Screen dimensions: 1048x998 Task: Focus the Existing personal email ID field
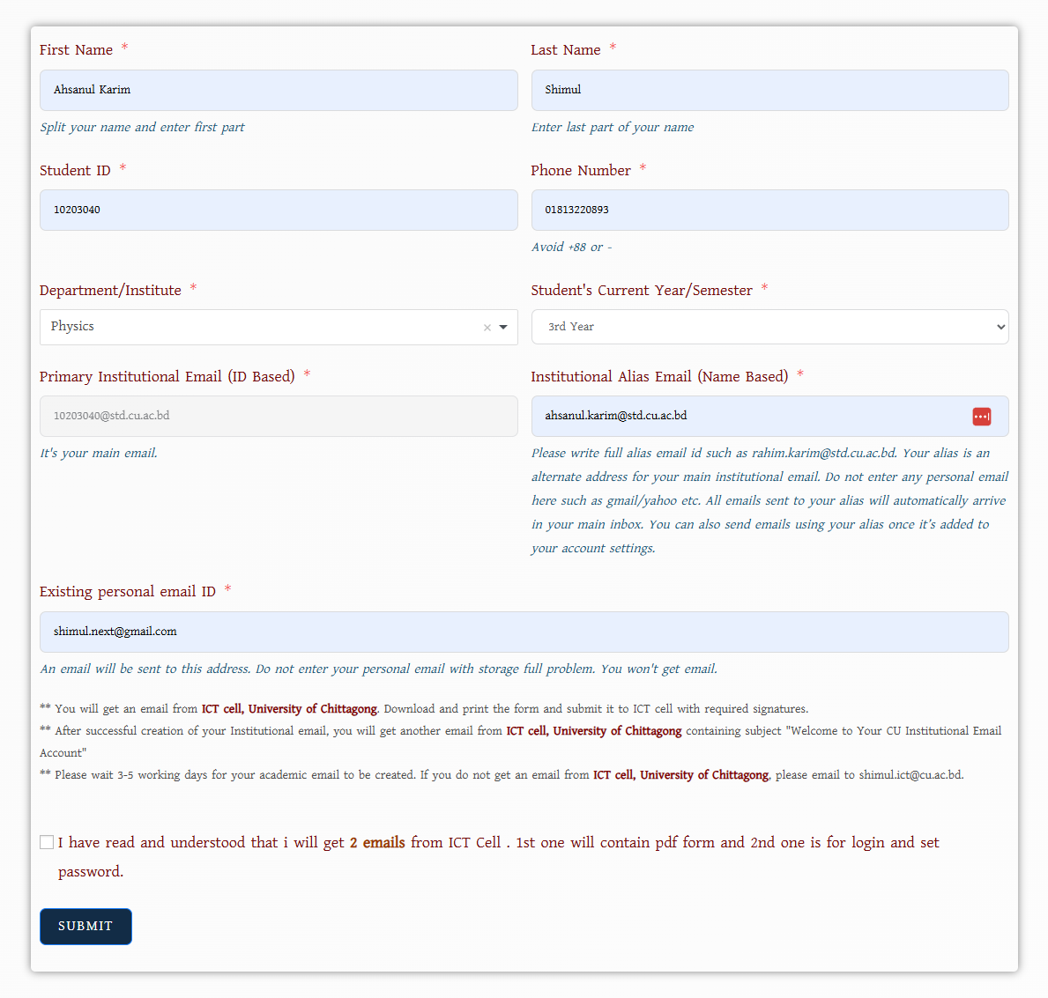point(524,632)
